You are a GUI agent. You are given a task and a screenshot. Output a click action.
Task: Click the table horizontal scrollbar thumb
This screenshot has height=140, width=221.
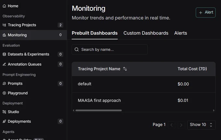tap(98, 110)
